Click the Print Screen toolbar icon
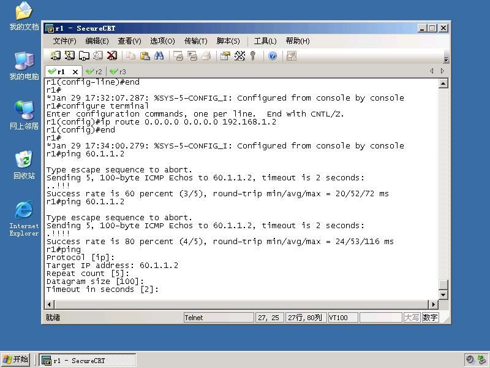Screen dimensions: 490x368 178,56
